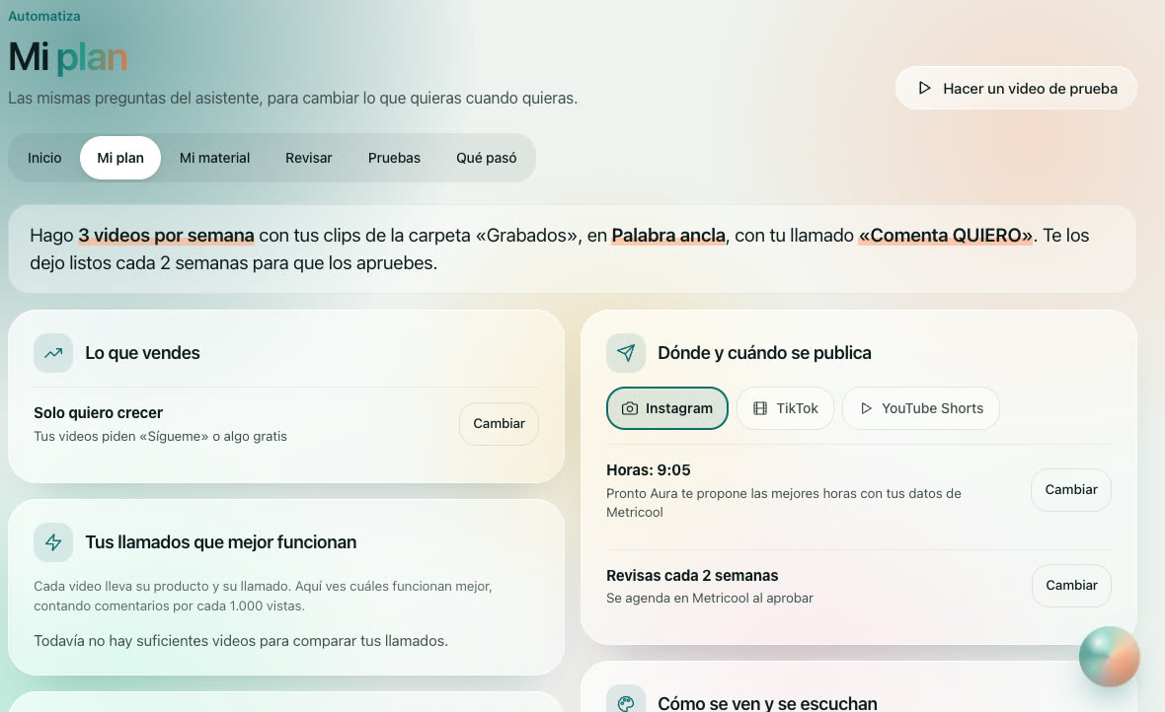
Task: Select the Mi plan tab
Action: pos(120,158)
